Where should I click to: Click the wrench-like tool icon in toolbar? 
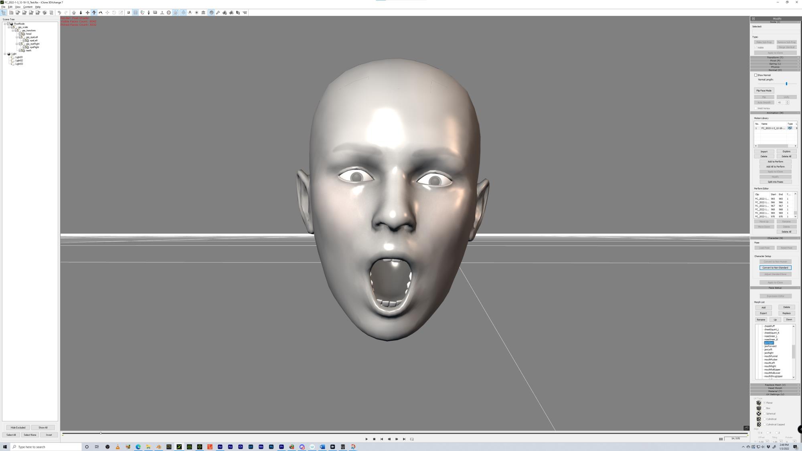218,12
